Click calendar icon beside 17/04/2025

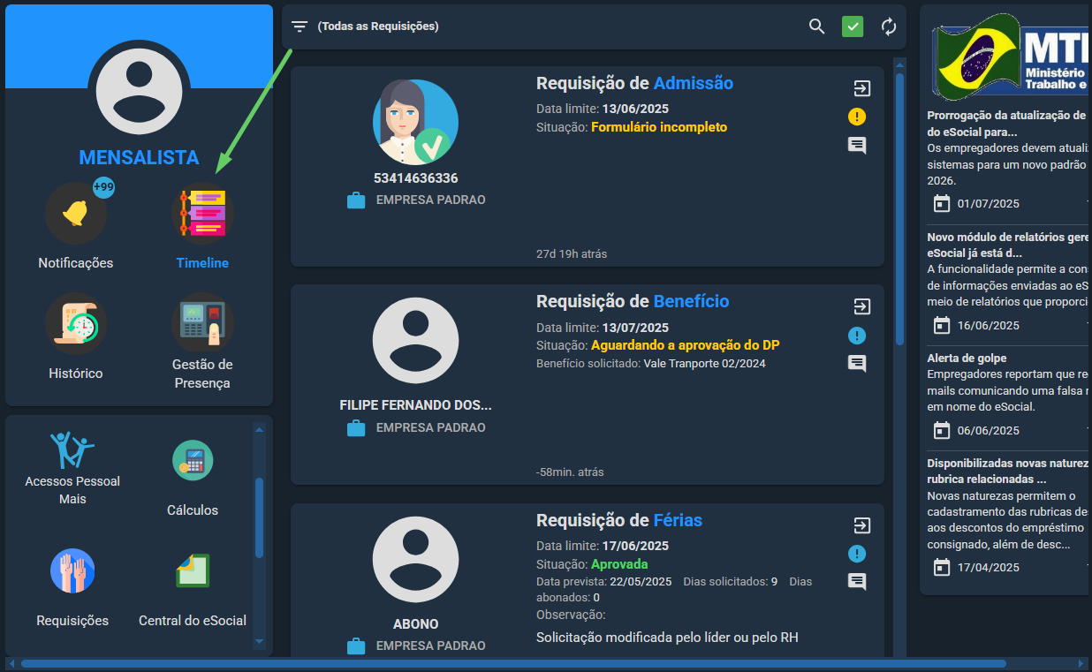[942, 567]
